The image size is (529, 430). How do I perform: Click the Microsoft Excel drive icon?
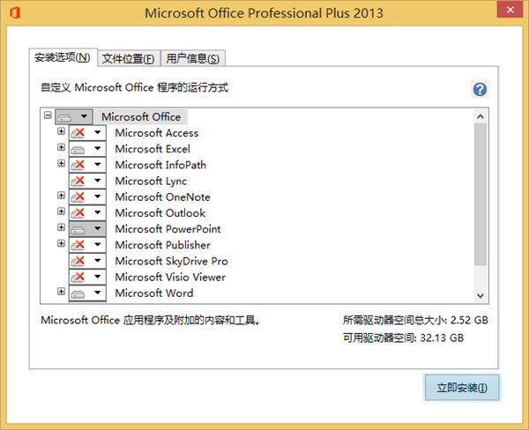78,149
